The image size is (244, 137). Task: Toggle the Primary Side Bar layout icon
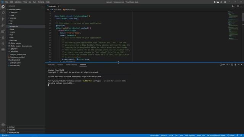(215, 2)
